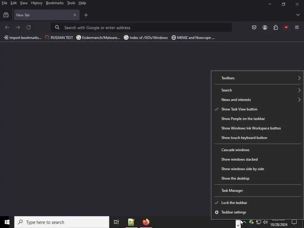
Task: Click the Type here to search box
Action: click(62, 222)
